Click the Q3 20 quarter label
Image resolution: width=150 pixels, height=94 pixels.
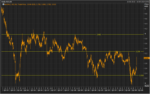coord(141,90)
